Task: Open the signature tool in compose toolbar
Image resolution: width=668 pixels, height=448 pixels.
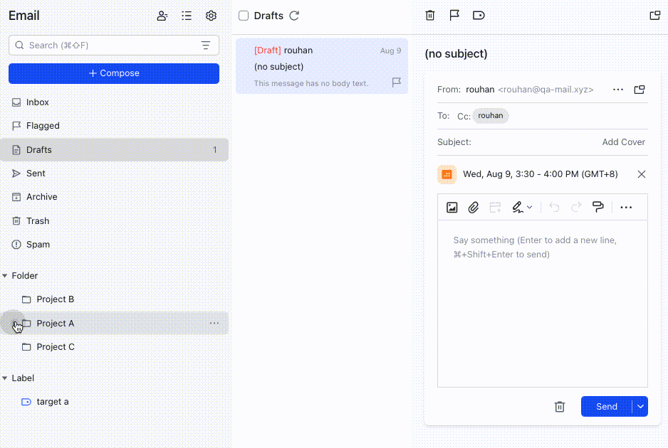Action: pyautogui.click(x=518, y=207)
